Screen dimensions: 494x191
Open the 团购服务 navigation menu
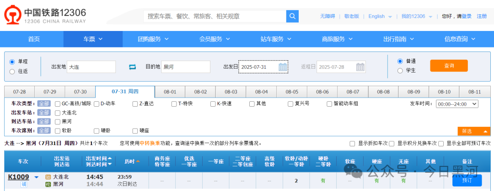[153, 39]
